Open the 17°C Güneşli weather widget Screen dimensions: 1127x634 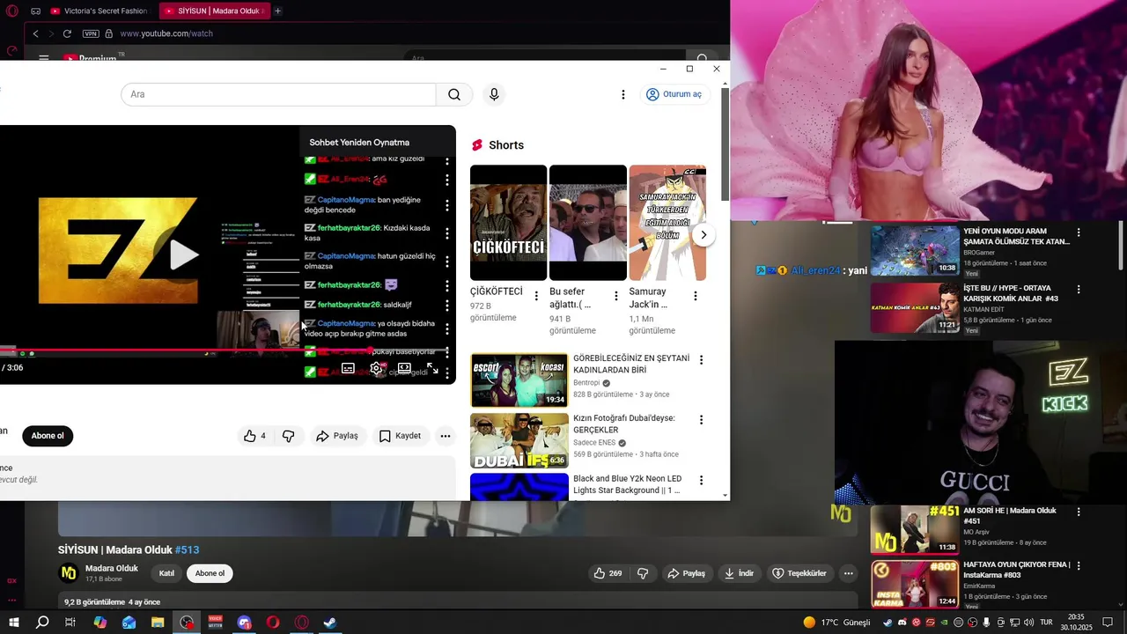click(x=836, y=623)
